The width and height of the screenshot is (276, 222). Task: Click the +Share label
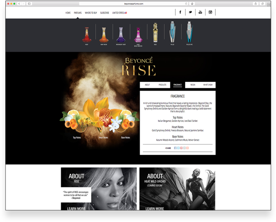168,148
